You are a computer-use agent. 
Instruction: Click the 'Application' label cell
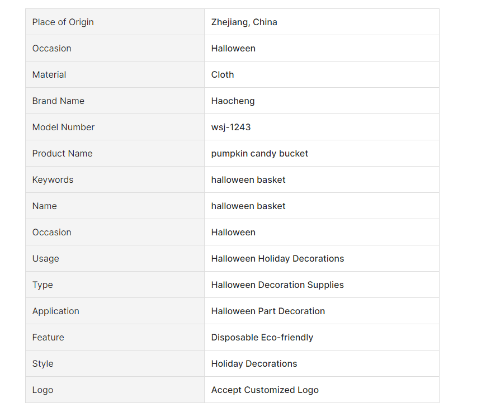pos(55,311)
